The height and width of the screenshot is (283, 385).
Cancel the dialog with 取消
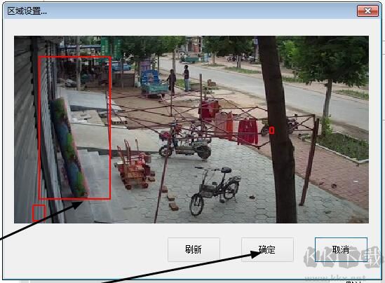341,249
